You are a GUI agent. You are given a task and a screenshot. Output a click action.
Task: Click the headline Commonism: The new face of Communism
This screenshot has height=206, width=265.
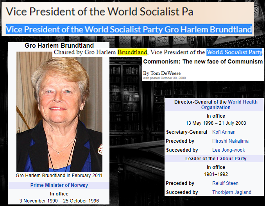(x=203, y=61)
